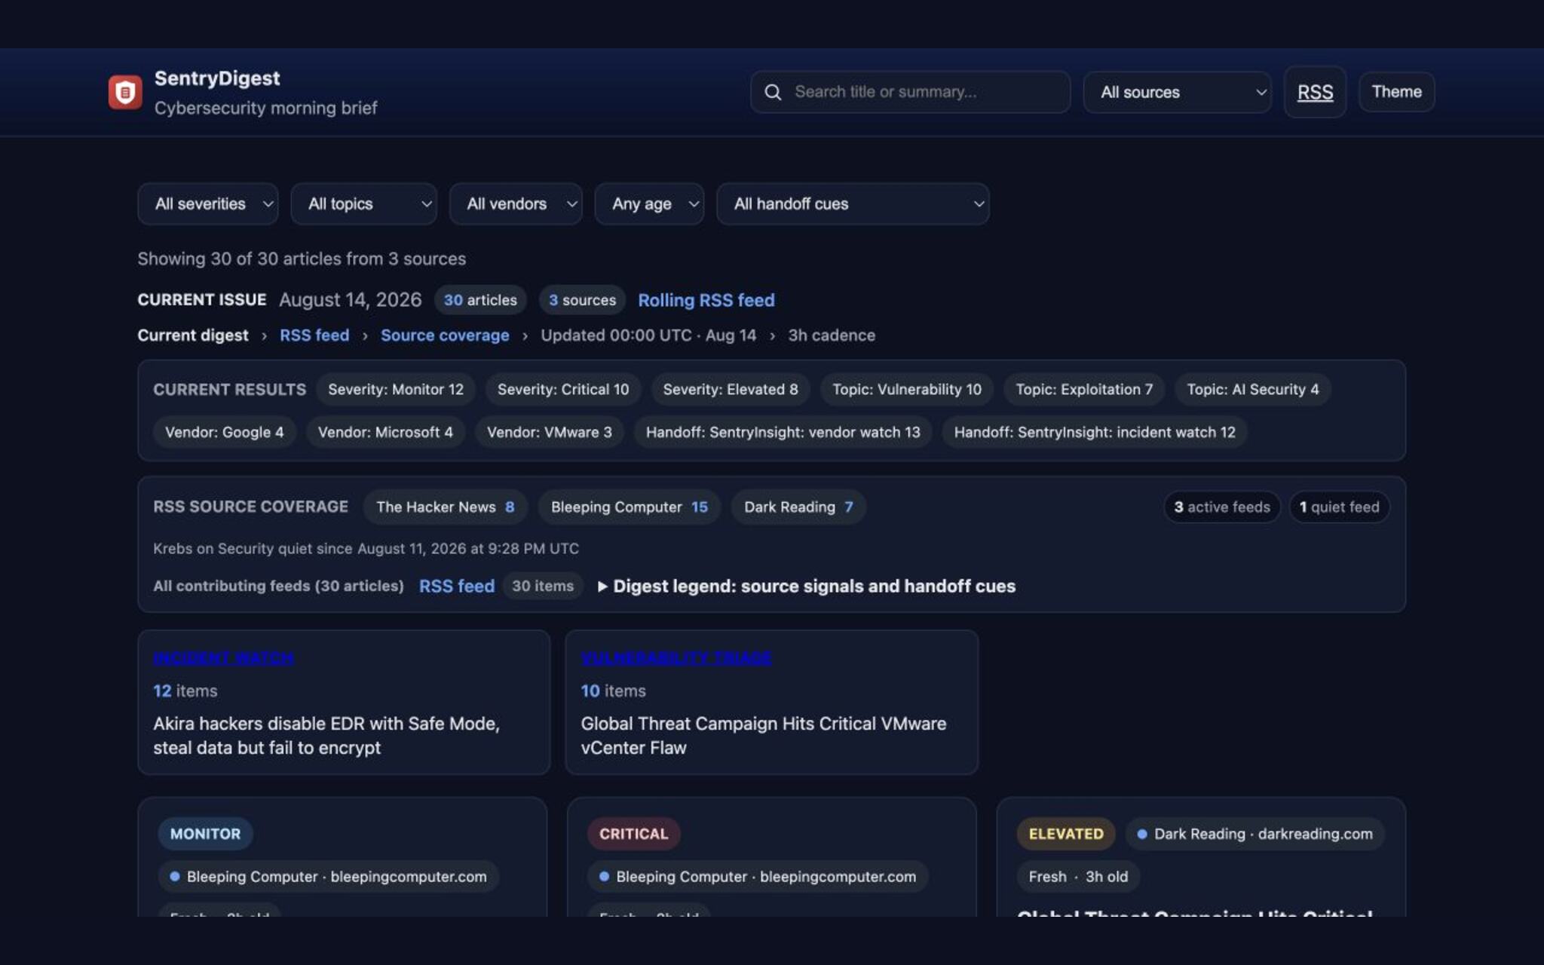Open the Any age dropdown

(649, 204)
